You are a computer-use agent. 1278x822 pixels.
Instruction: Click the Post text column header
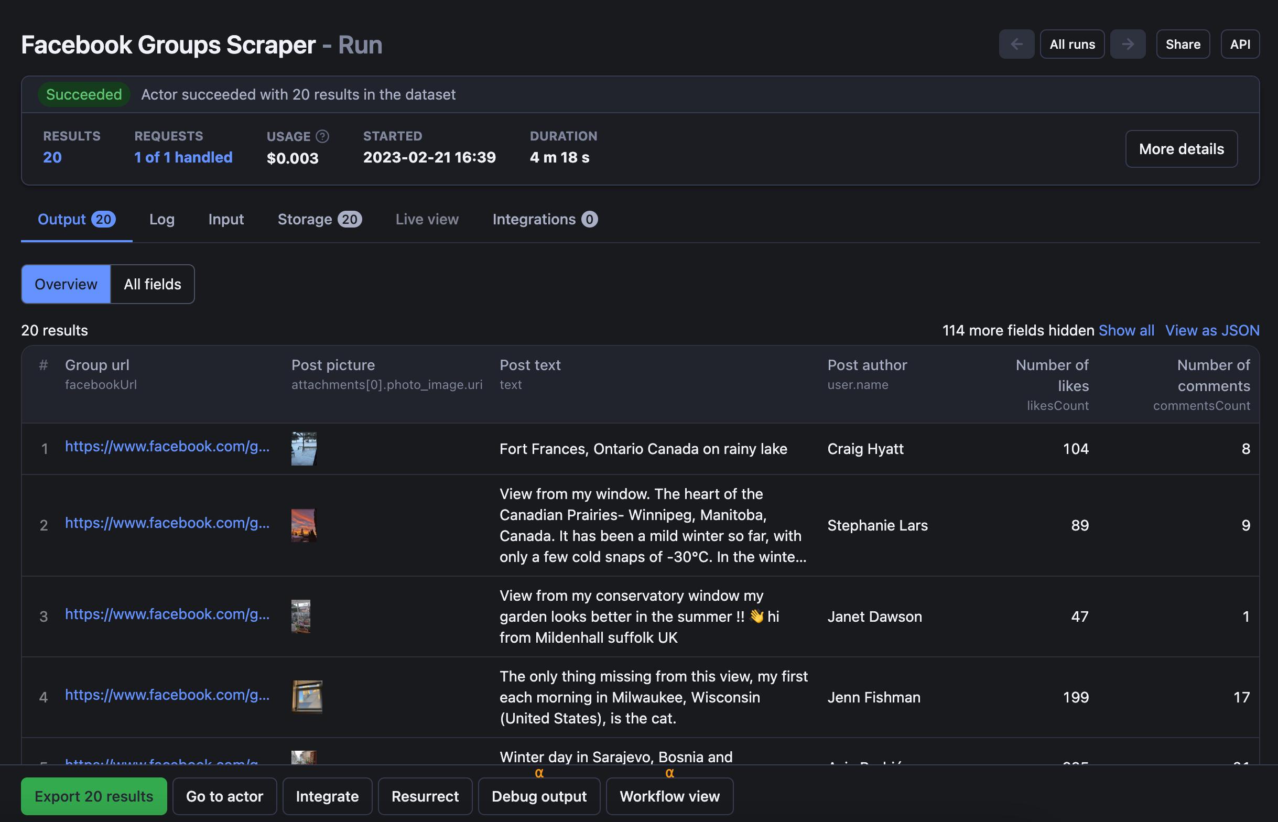point(530,365)
